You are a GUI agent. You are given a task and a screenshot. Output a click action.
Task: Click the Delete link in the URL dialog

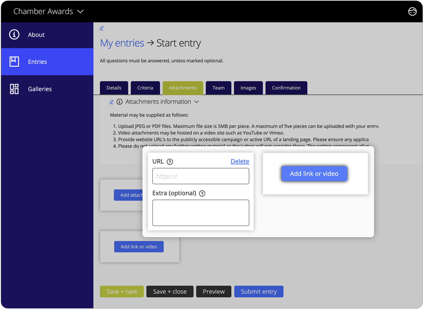[240, 161]
